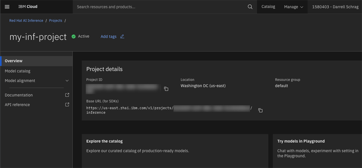Copy the Base URL for SDKs
The image size is (362, 168).
coord(260,110)
